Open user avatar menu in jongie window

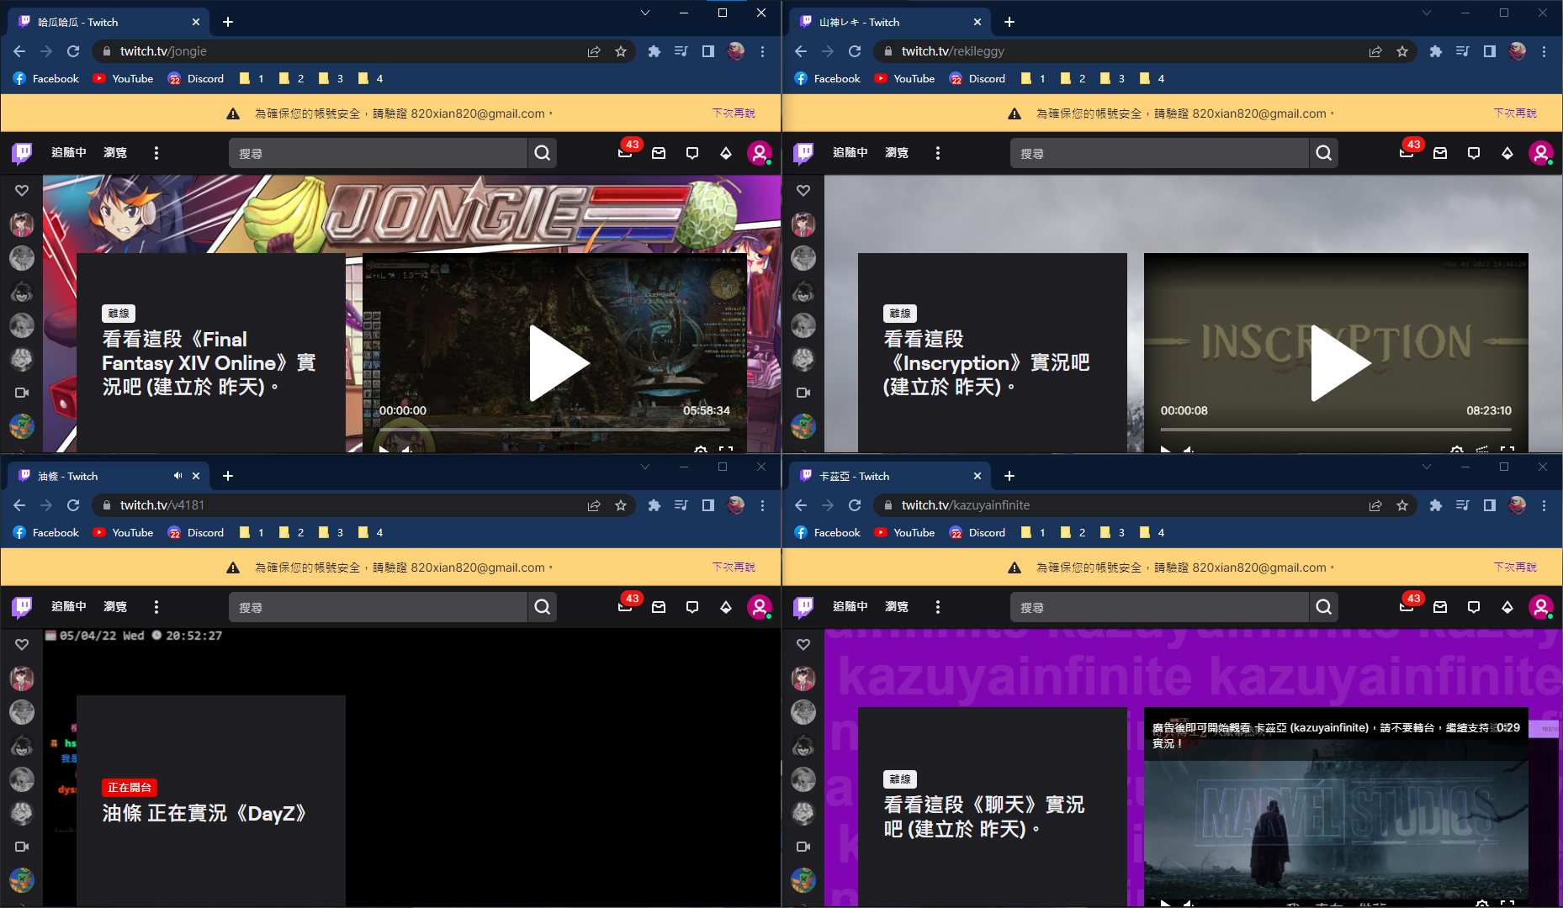[760, 153]
